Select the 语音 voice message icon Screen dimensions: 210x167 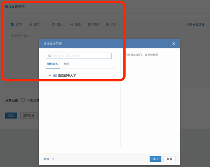pyautogui.click(x=71, y=24)
